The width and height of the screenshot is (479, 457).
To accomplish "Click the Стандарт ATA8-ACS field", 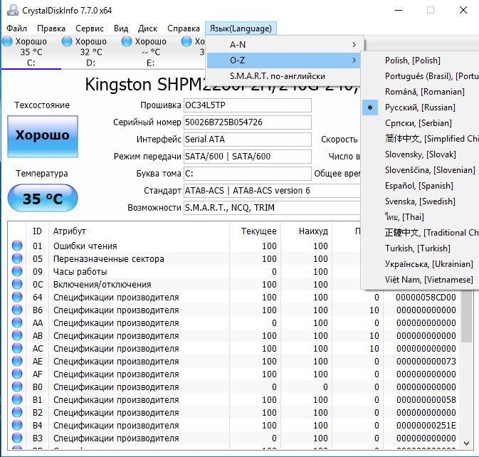I will tap(272, 191).
